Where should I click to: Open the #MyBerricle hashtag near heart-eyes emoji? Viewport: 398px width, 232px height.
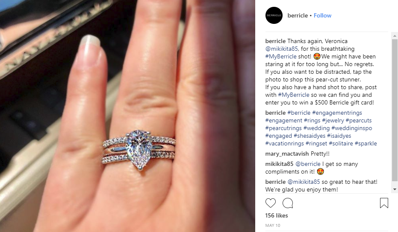281,56
